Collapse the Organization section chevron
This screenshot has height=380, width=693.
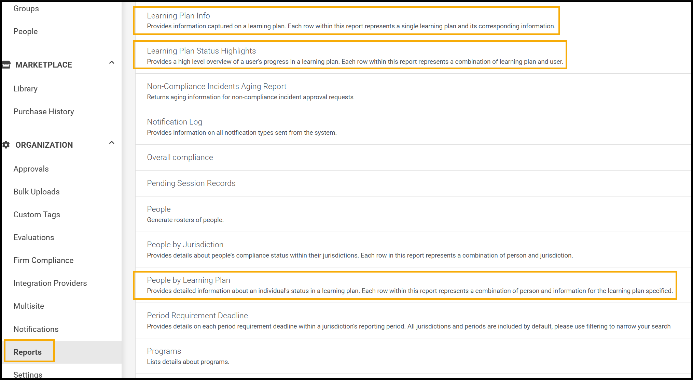click(112, 143)
